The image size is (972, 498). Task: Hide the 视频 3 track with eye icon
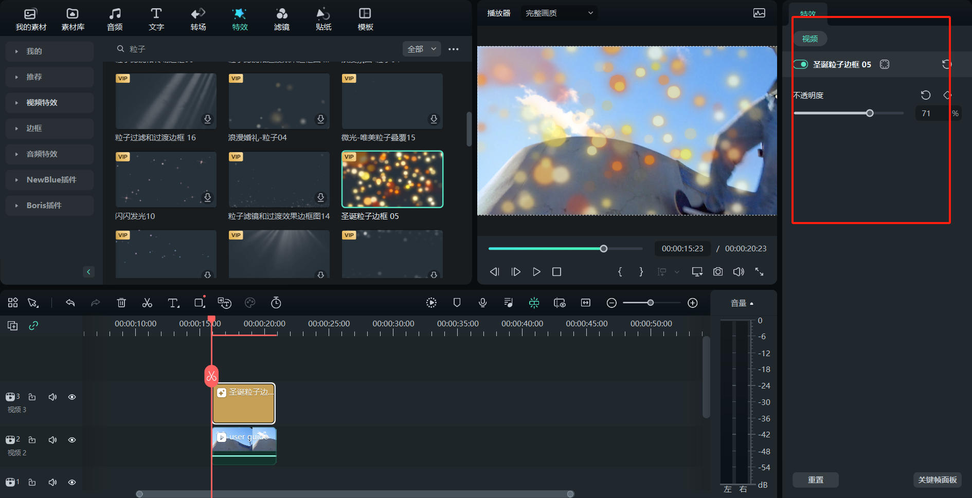[x=72, y=397]
